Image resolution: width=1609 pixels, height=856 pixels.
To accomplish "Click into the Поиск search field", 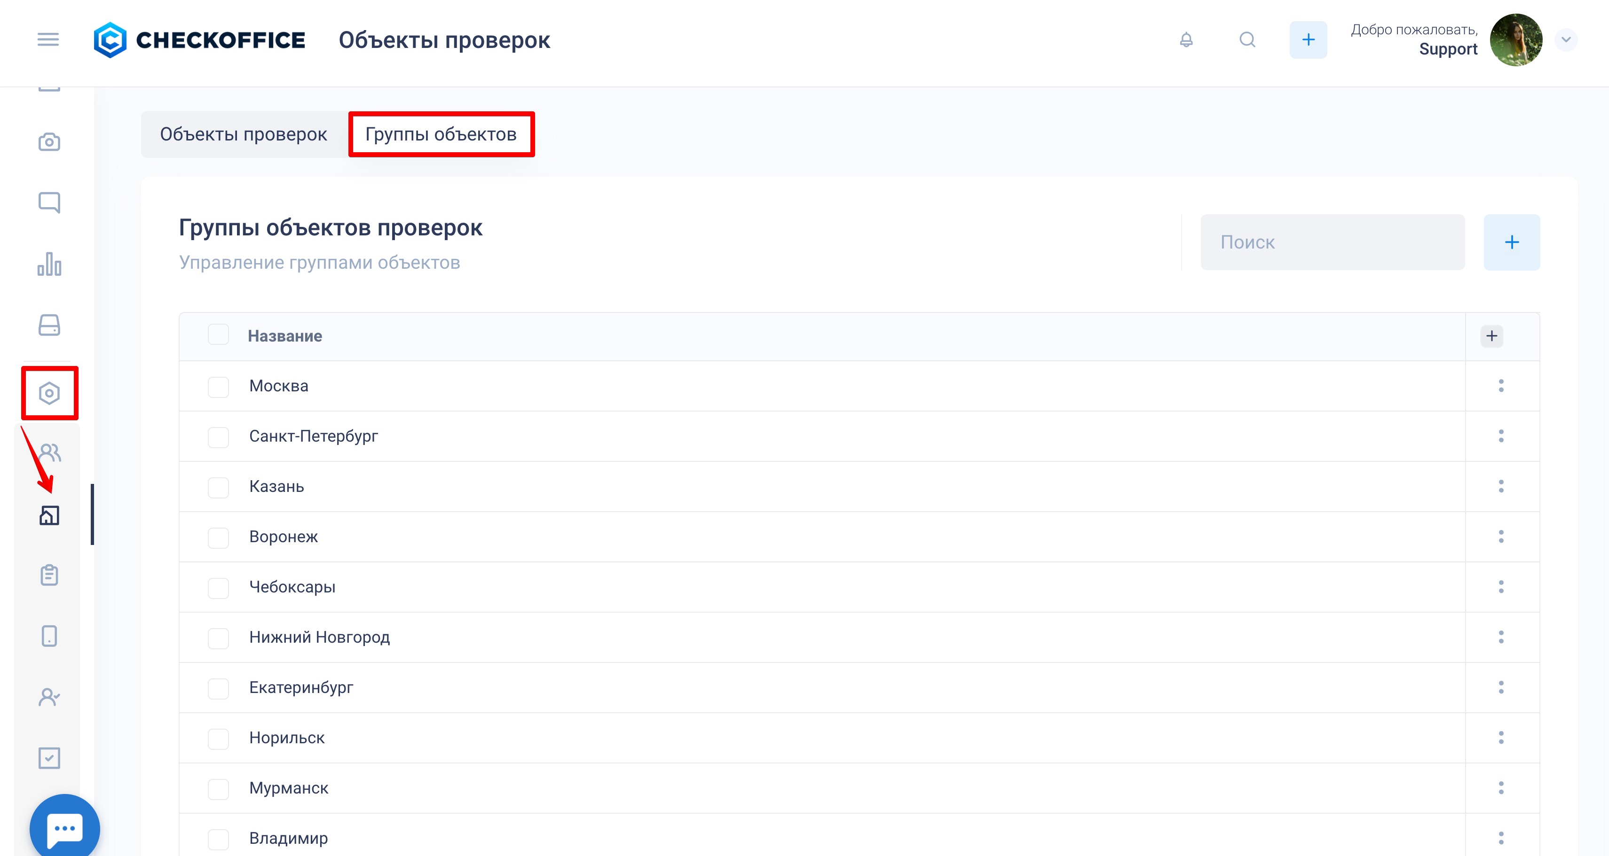I will tap(1333, 242).
